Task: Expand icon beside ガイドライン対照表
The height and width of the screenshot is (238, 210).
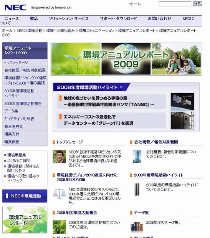Action: pyautogui.click(x=45, y=119)
